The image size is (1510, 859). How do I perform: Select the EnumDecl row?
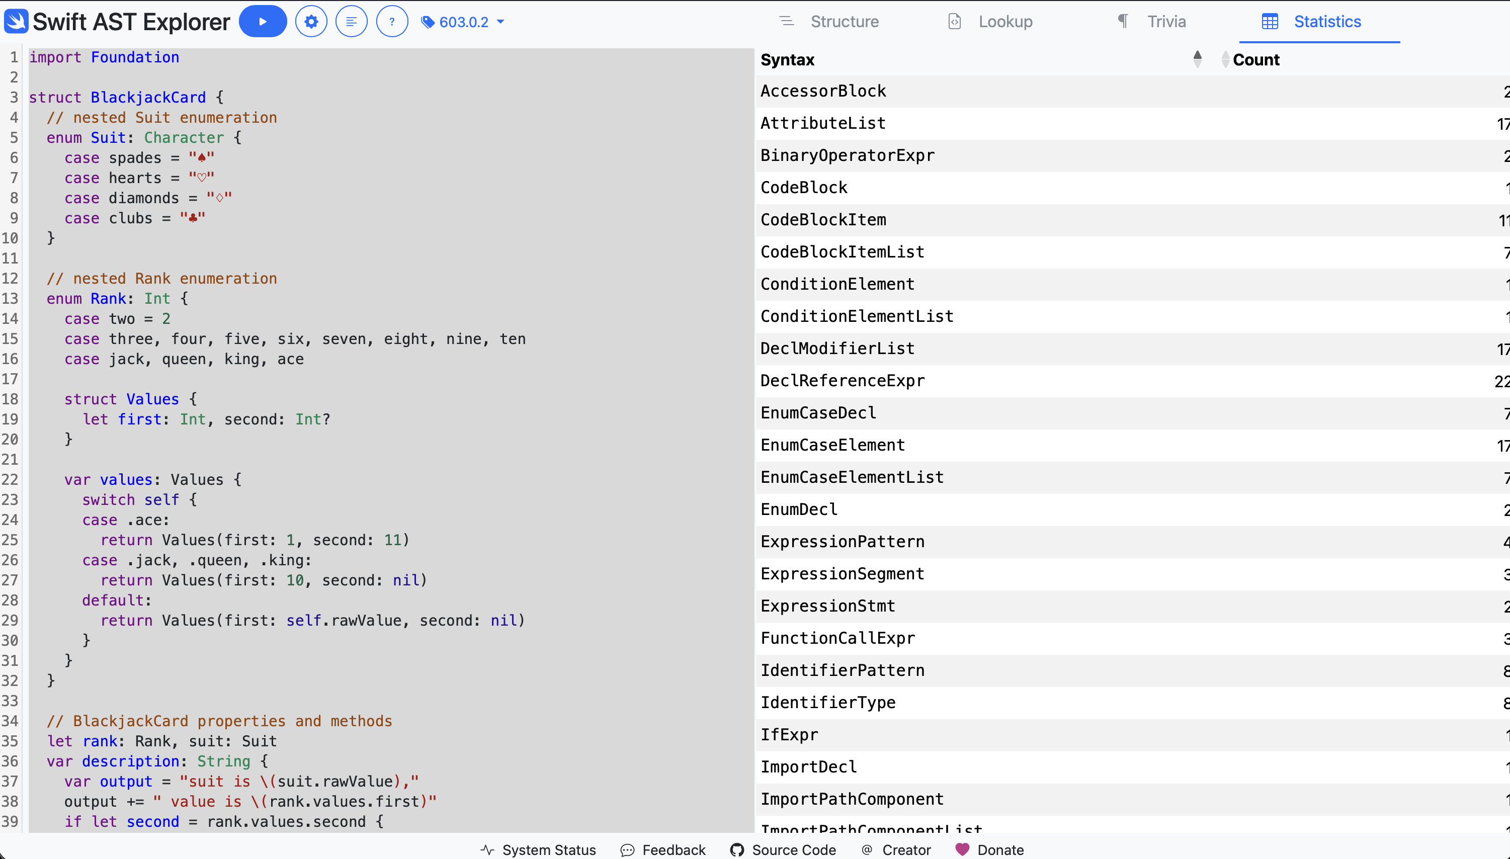pyautogui.click(x=1133, y=510)
